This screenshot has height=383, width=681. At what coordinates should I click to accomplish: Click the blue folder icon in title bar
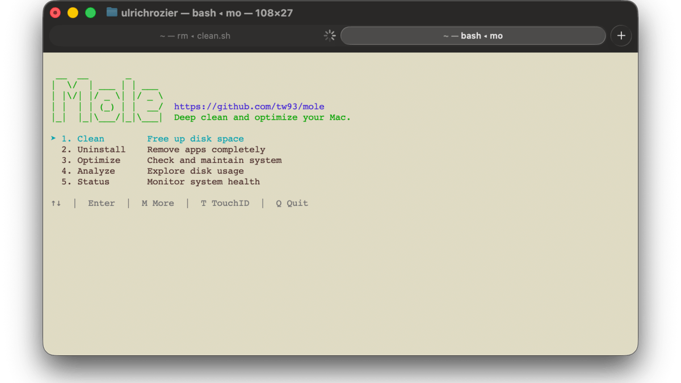[x=112, y=12]
